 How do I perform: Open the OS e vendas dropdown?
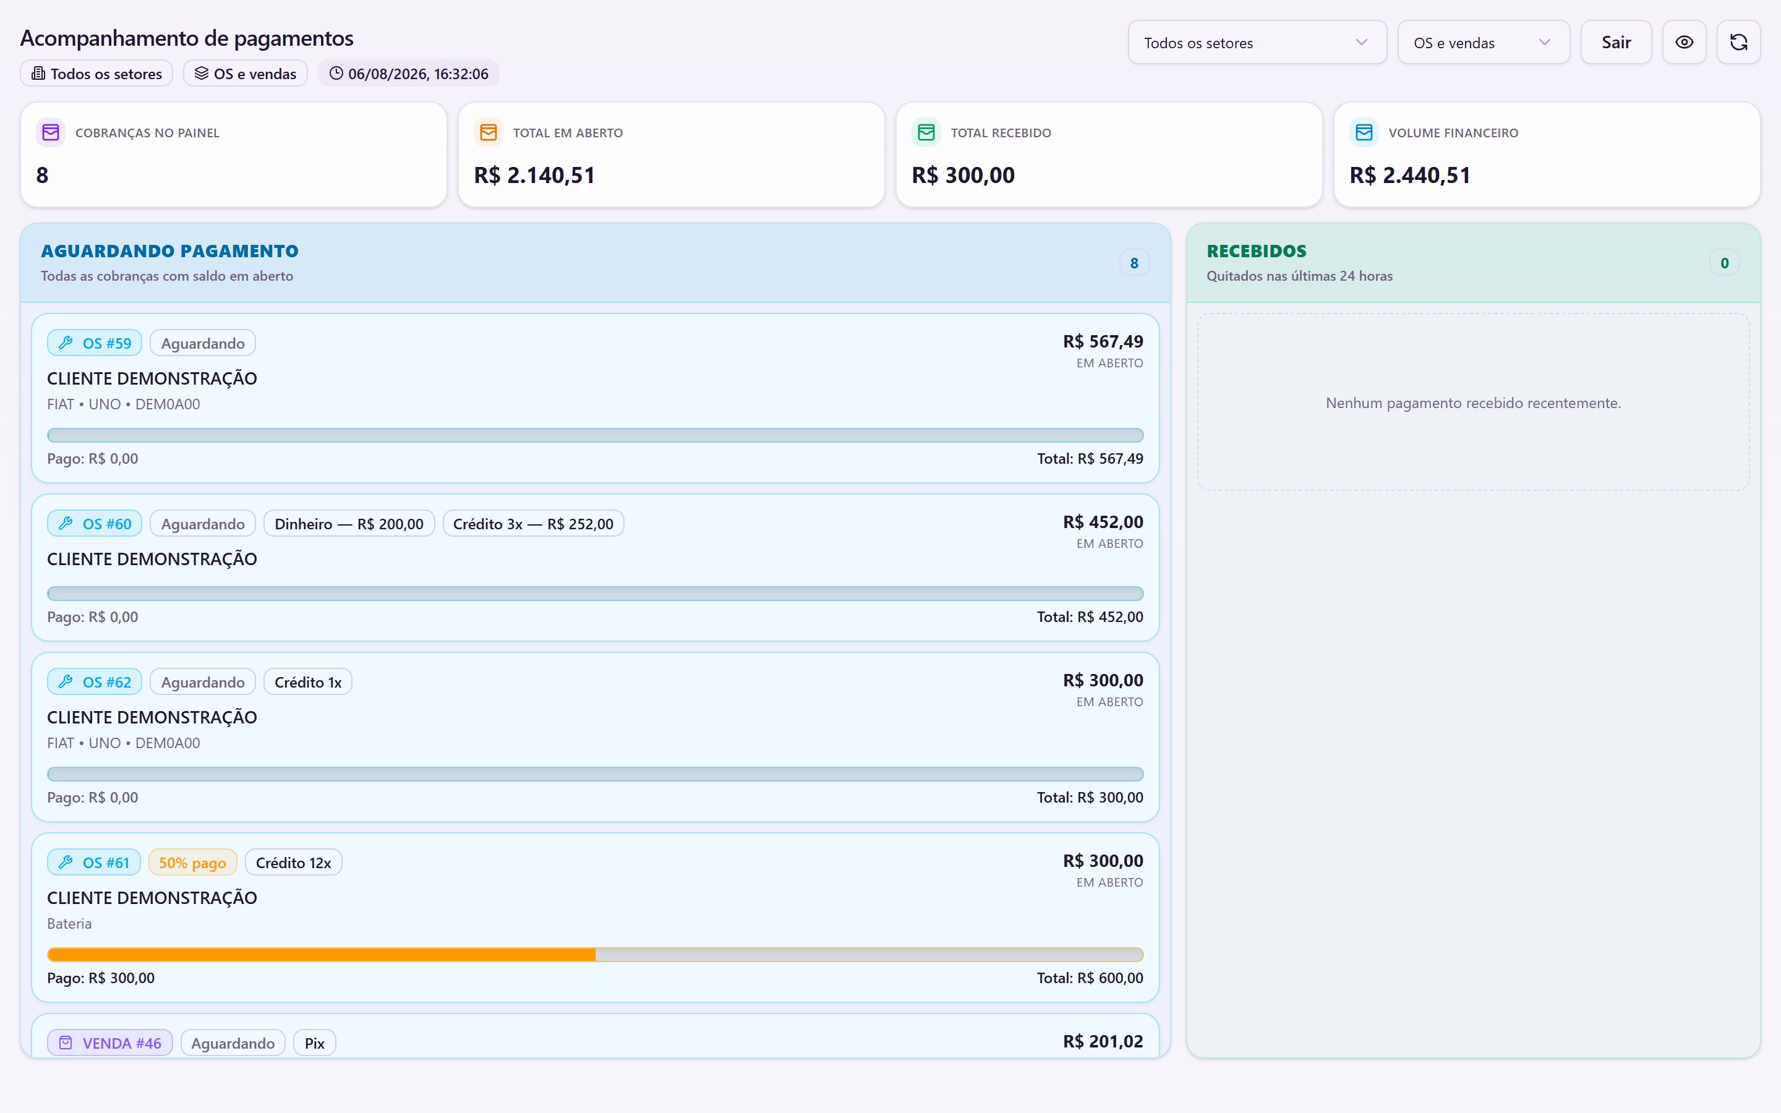click(x=1484, y=42)
